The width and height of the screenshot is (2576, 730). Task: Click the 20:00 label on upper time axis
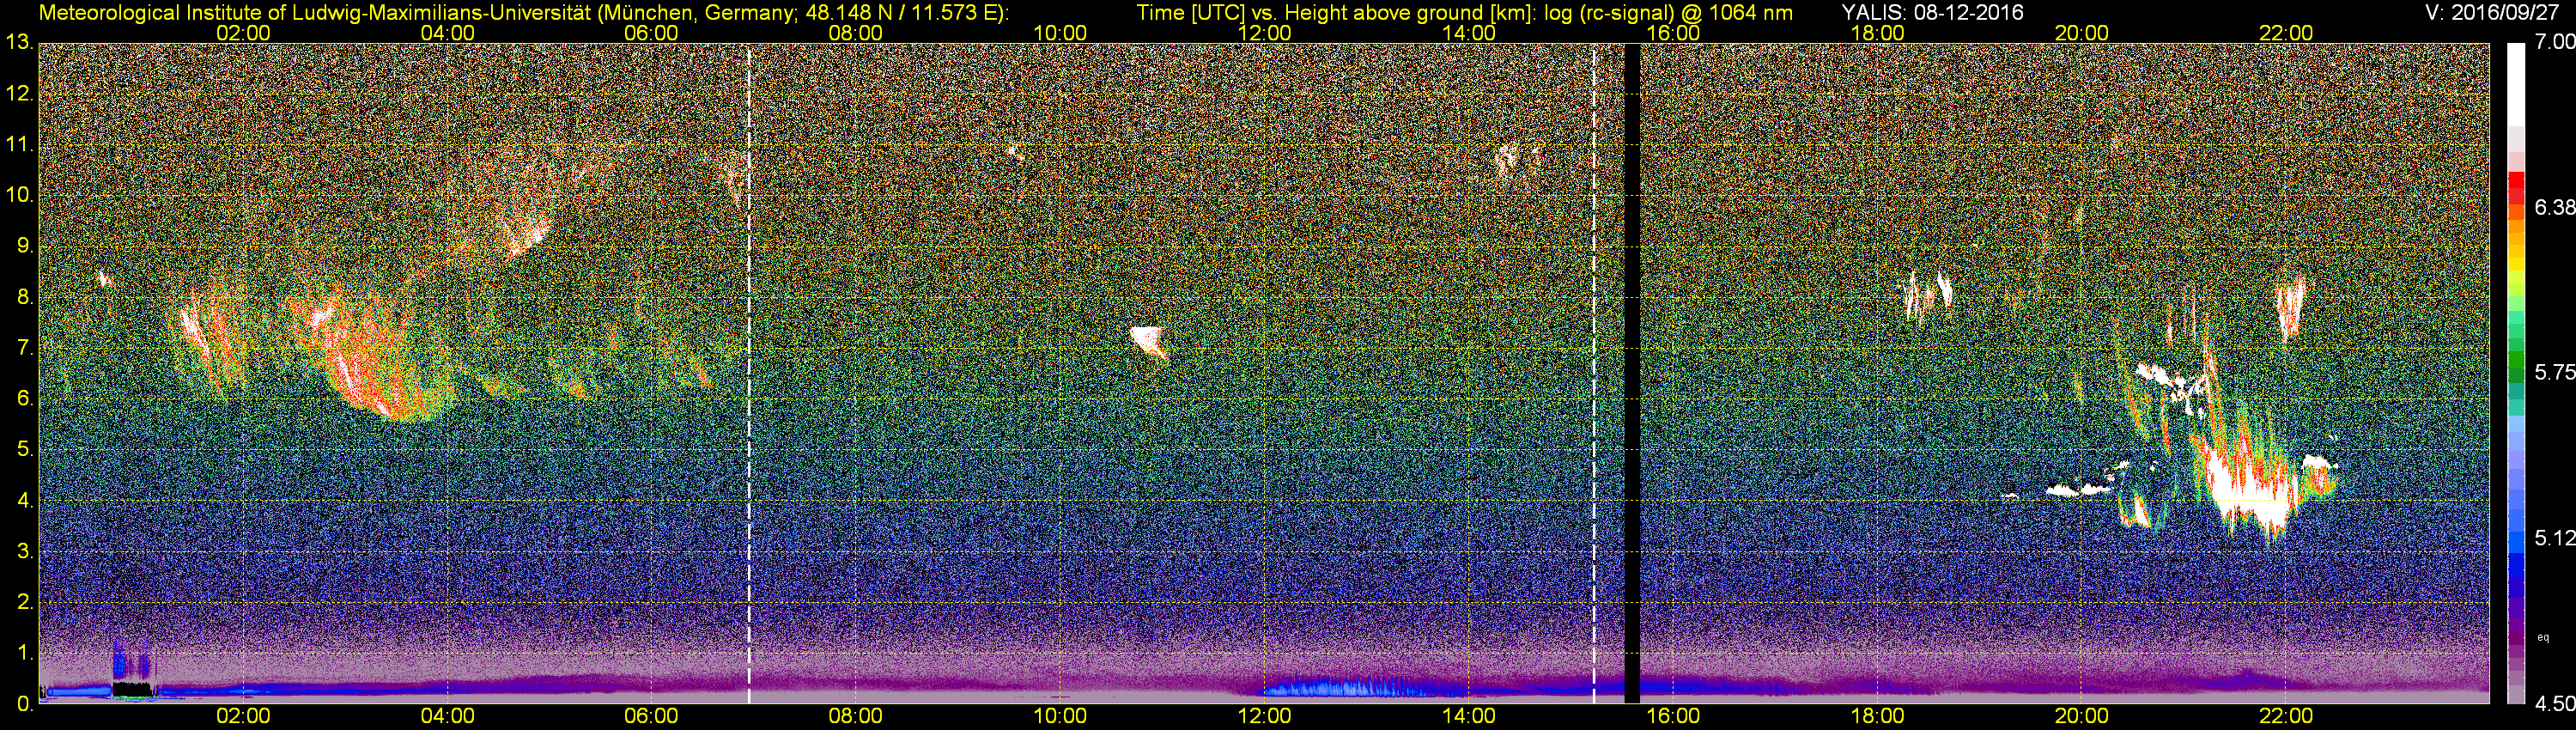click(2081, 33)
